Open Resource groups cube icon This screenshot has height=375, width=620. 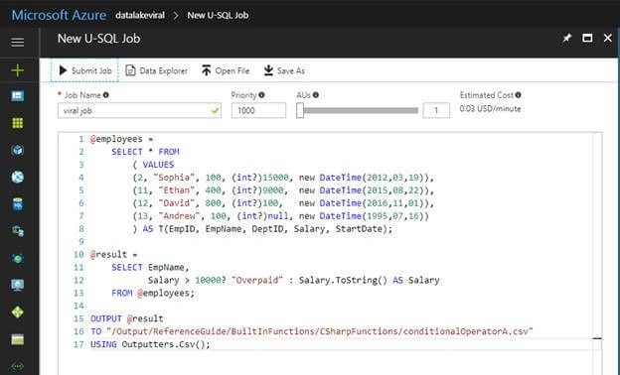point(18,150)
